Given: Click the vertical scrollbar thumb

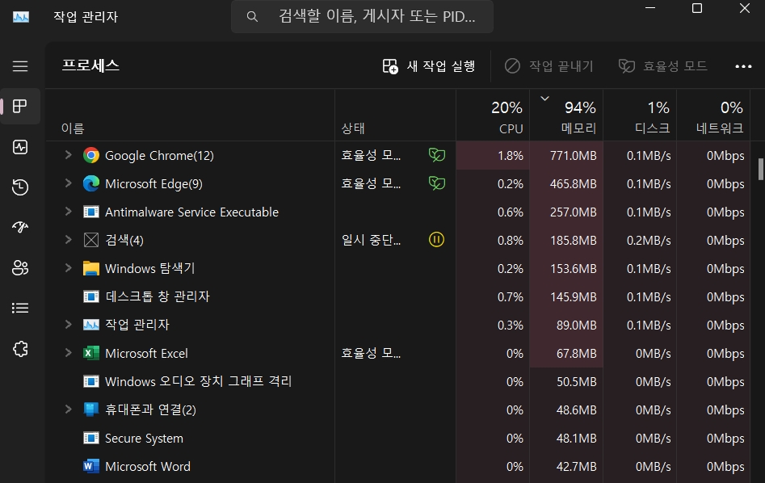Looking at the screenshot, I should tap(760, 170).
